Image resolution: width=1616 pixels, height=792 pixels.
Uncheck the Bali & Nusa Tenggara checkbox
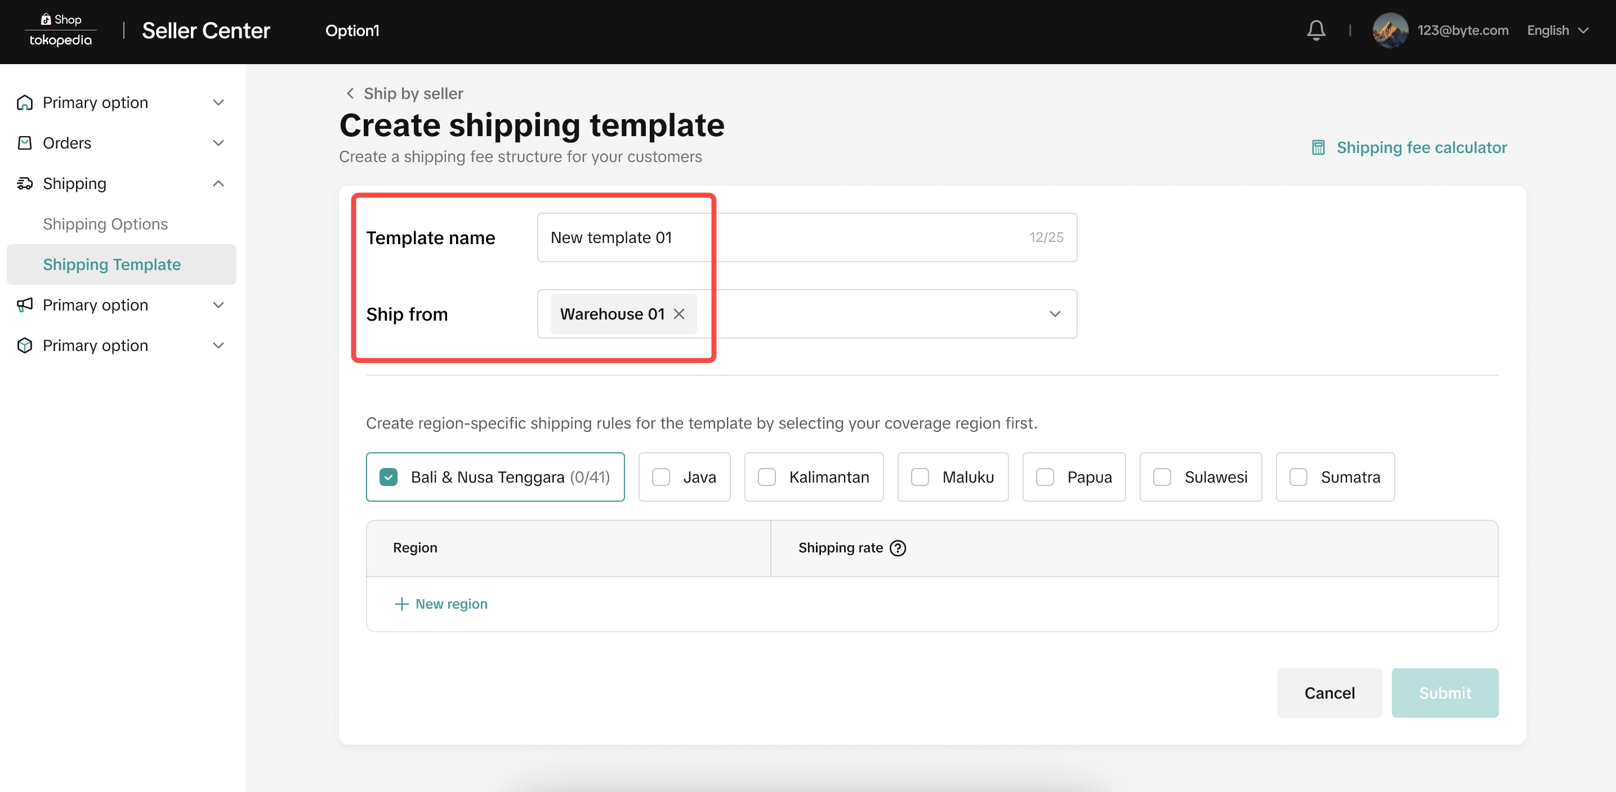[389, 478]
